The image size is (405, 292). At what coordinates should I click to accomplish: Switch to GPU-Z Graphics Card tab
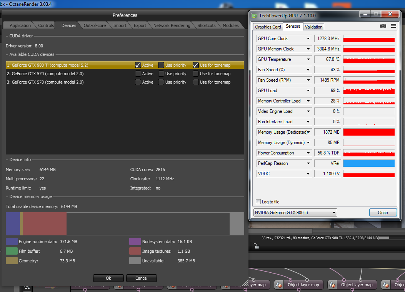(x=268, y=27)
